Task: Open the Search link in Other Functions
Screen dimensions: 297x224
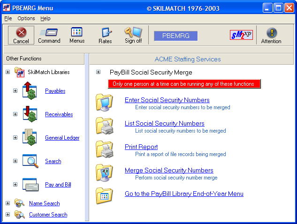Action: 53,161
